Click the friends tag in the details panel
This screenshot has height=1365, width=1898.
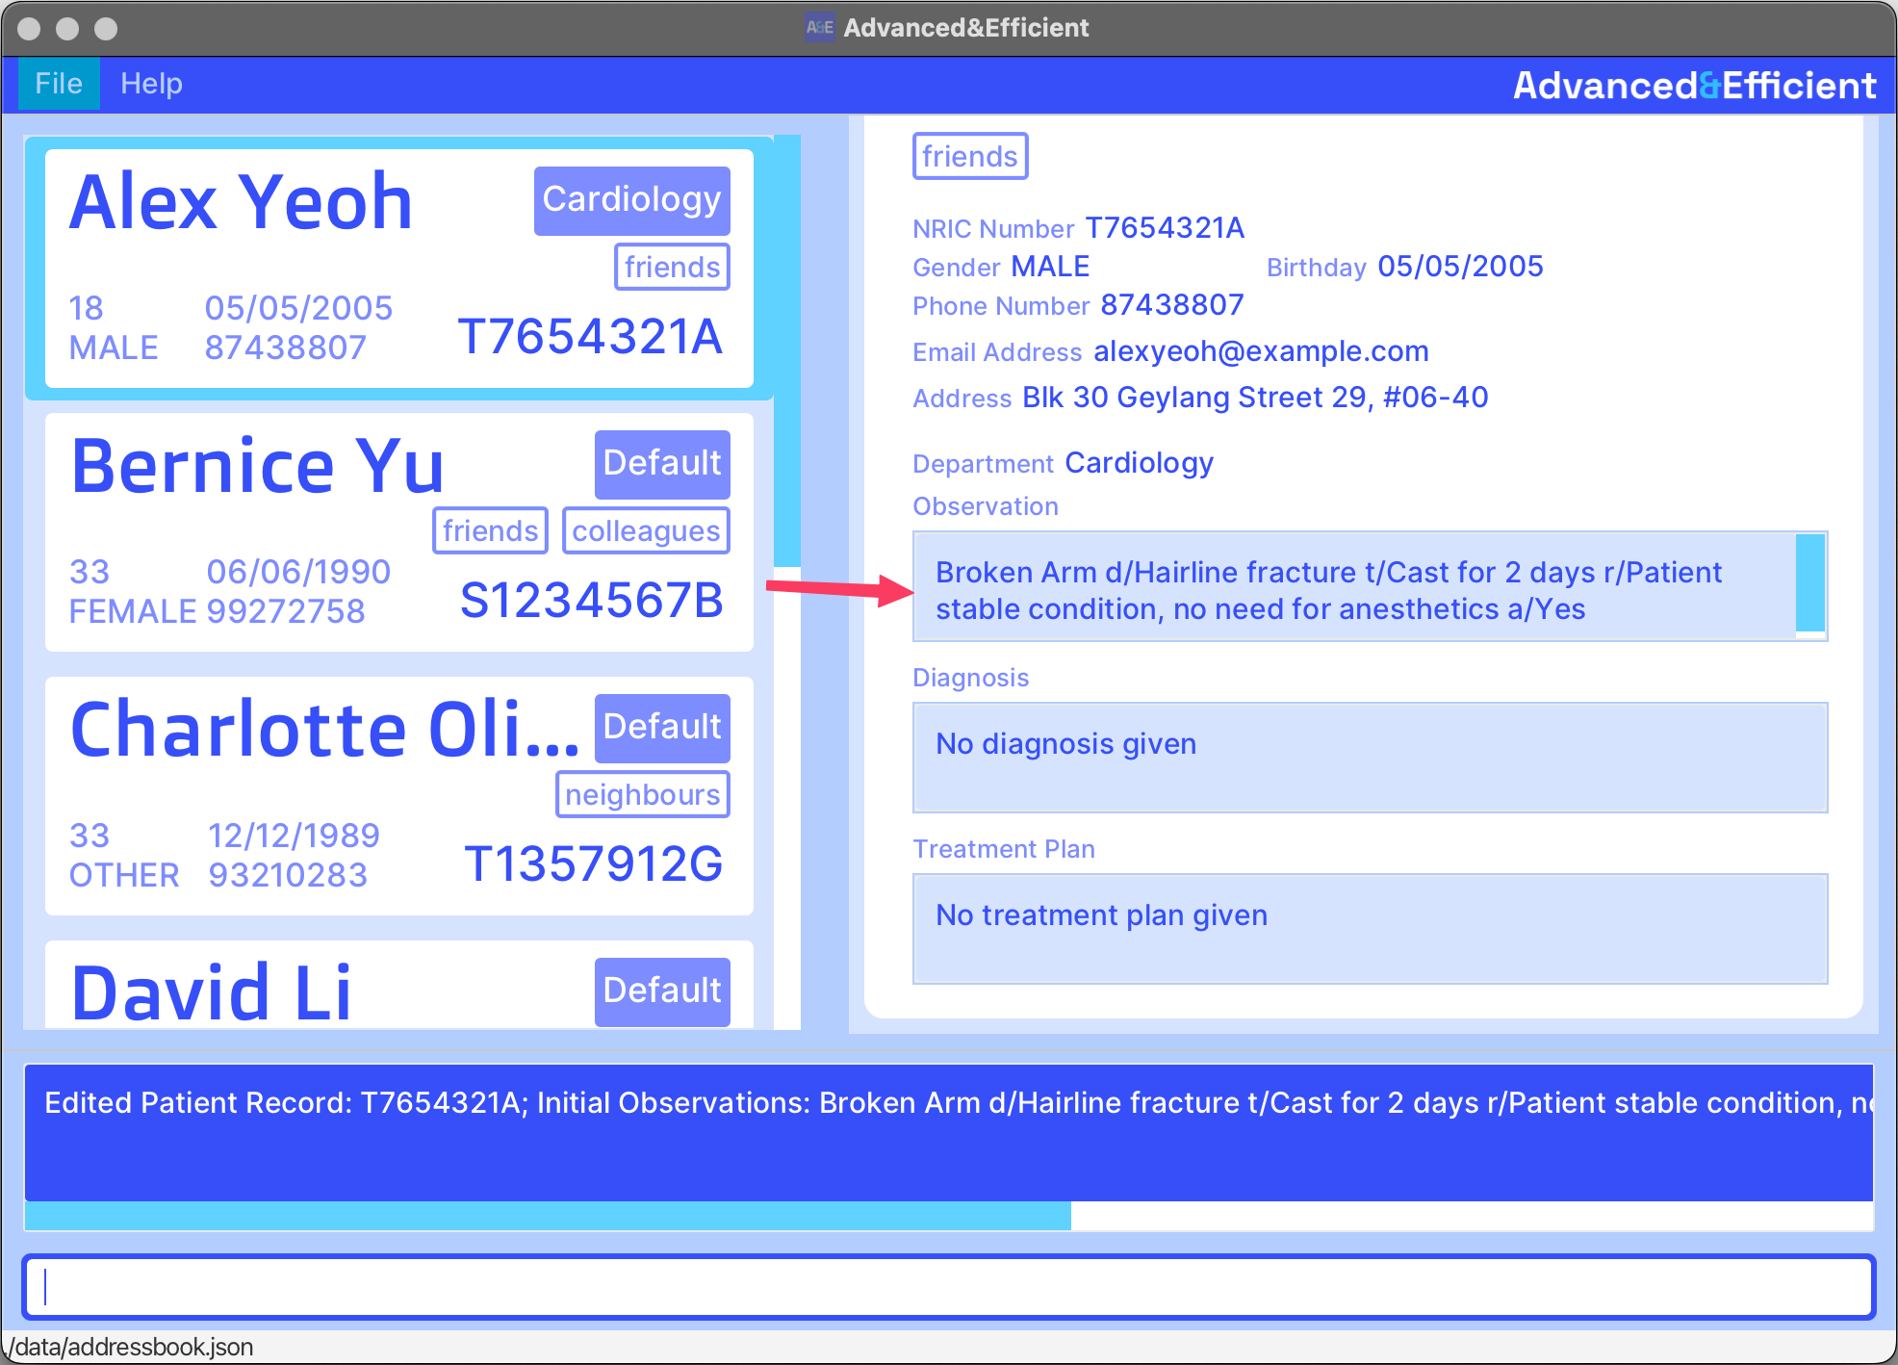pyautogui.click(x=969, y=156)
